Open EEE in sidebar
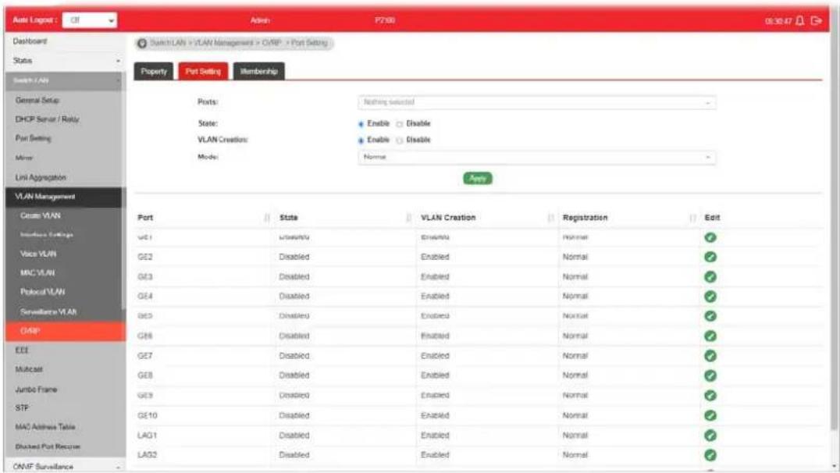Screen dimensions: 840x473 (21, 350)
